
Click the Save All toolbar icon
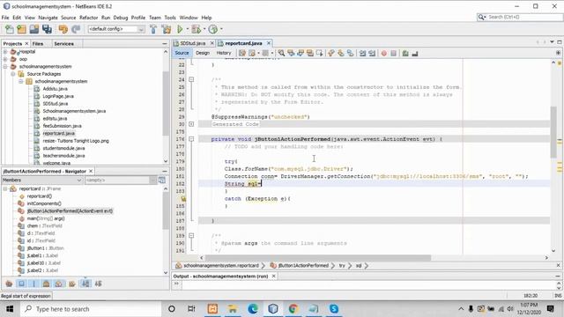point(47,29)
